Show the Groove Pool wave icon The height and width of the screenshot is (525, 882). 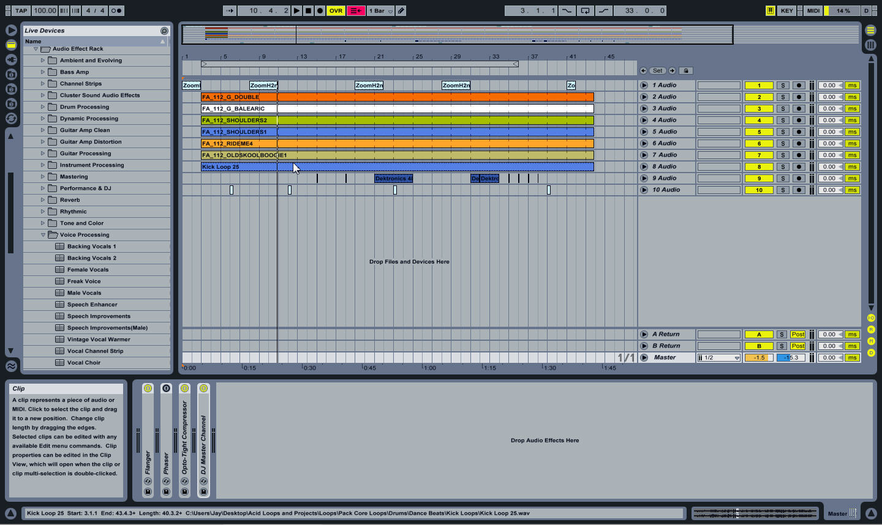click(11, 366)
